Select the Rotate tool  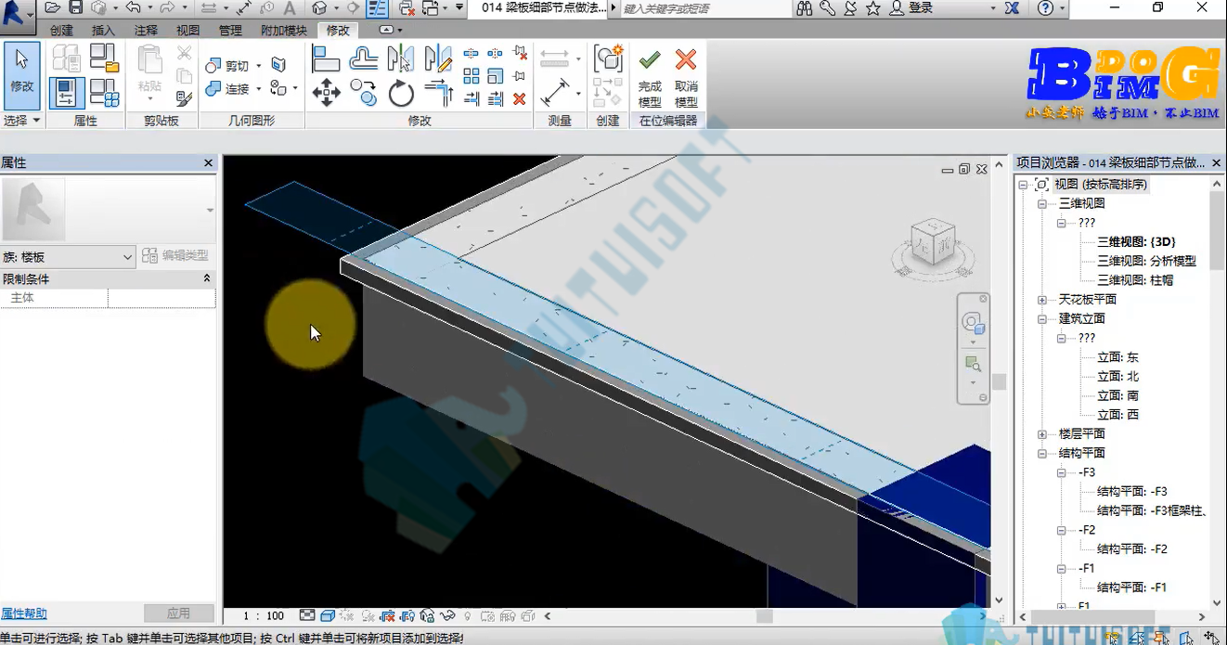(x=401, y=93)
